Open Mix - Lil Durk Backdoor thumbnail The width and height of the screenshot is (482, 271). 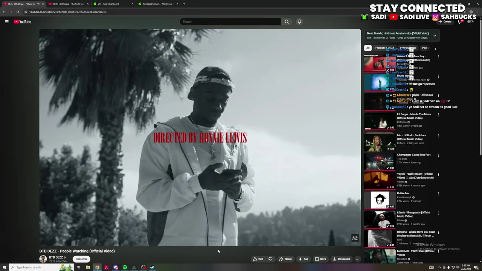[x=380, y=142]
